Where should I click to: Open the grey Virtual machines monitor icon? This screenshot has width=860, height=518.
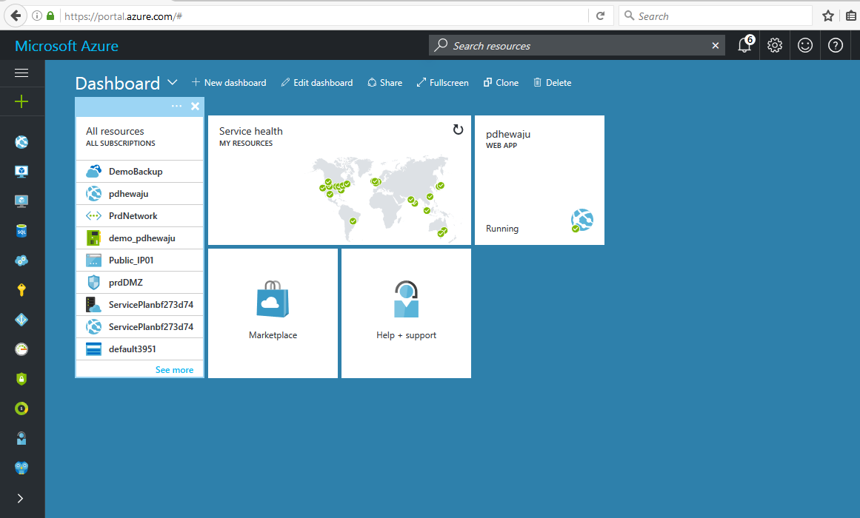(21, 201)
